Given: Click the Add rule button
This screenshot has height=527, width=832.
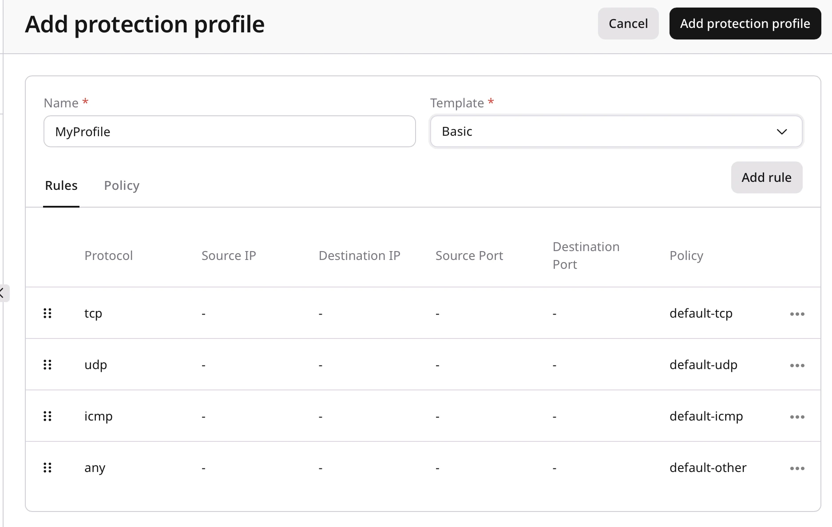Looking at the screenshot, I should 766,177.
